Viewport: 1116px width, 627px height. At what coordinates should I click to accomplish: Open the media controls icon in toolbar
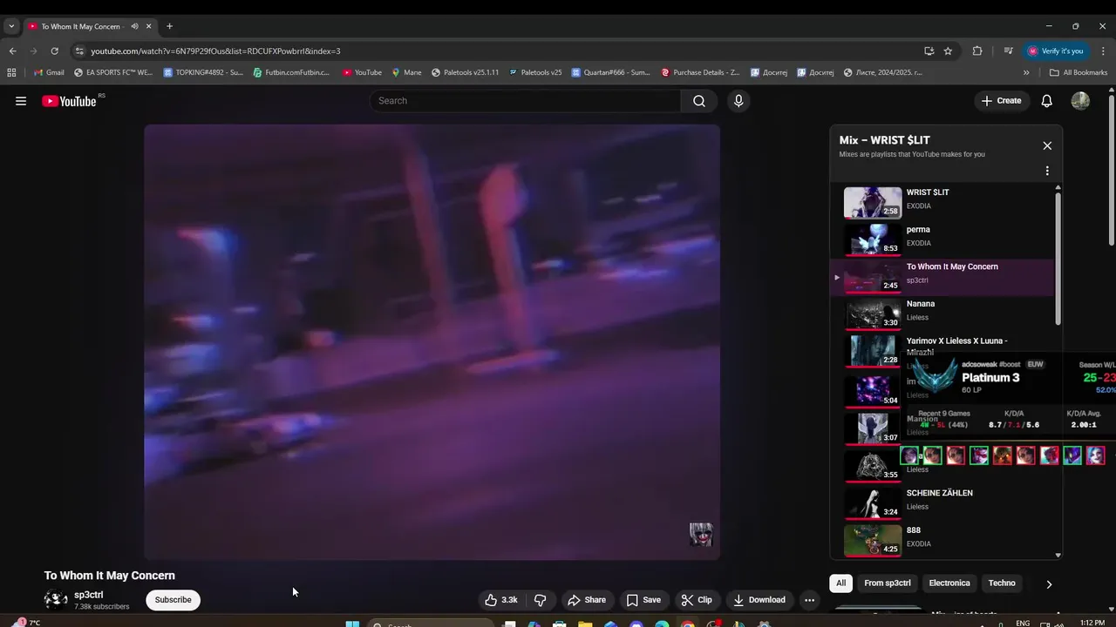[x=1008, y=51]
